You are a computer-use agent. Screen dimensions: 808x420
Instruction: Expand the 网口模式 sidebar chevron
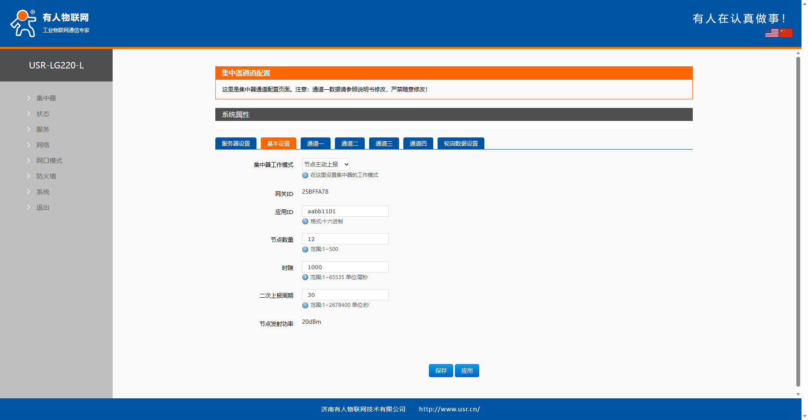pos(29,160)
